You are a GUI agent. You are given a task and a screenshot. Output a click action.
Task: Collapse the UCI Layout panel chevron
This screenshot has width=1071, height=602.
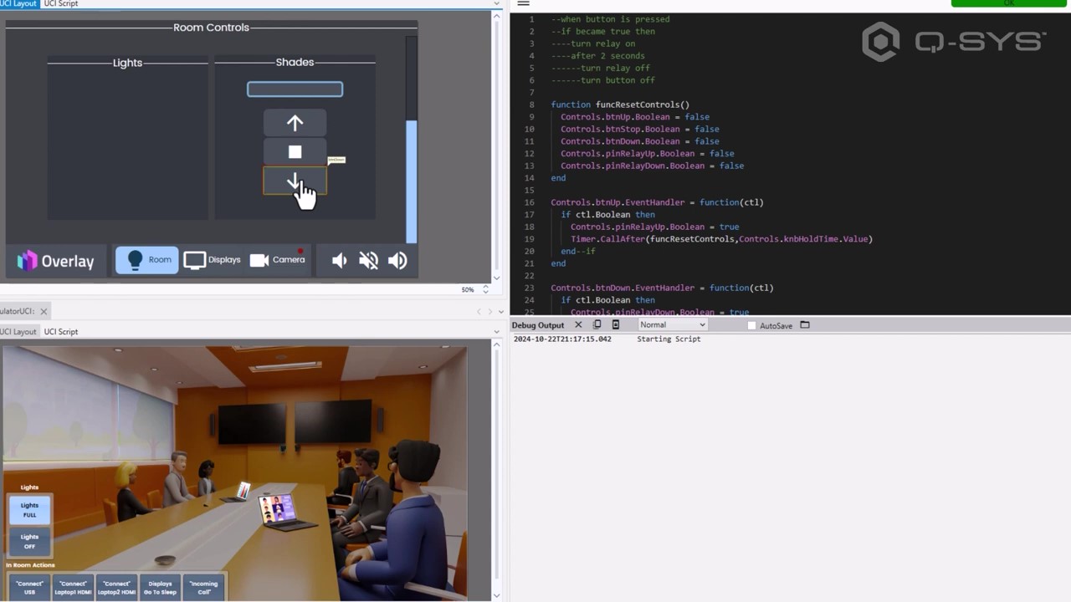(496, 4)
